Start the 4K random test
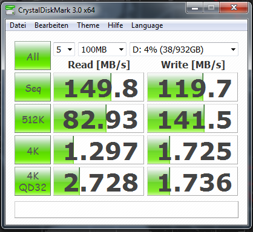 point(33,150)
